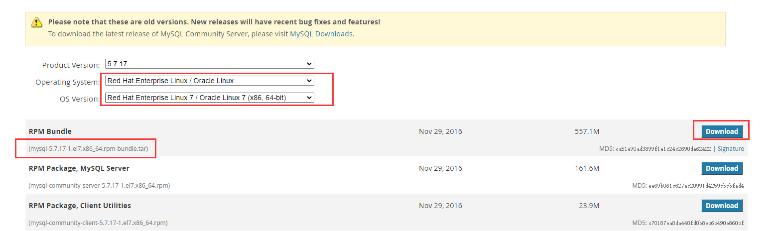782x231 pixels.
Task: Click the Client Utilities MD5 checksum
Action: [x=696, y=223]
